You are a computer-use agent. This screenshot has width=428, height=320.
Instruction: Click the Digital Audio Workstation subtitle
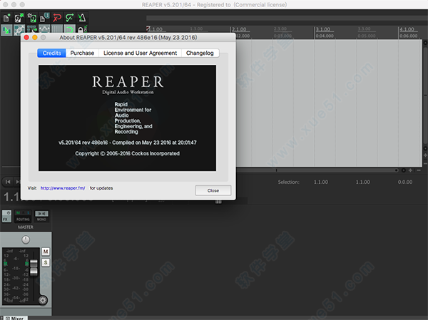pos(128,92)
